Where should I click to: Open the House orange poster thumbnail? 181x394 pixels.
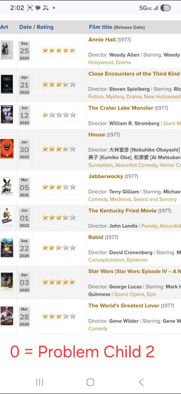point(7,149)
